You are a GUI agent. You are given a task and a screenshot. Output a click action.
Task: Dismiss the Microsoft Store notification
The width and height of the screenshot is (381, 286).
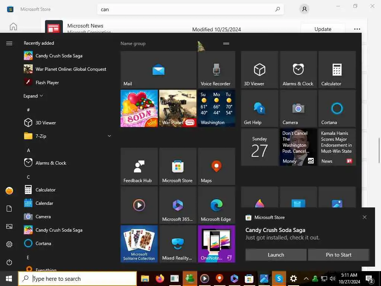click(x=365, y=217)
